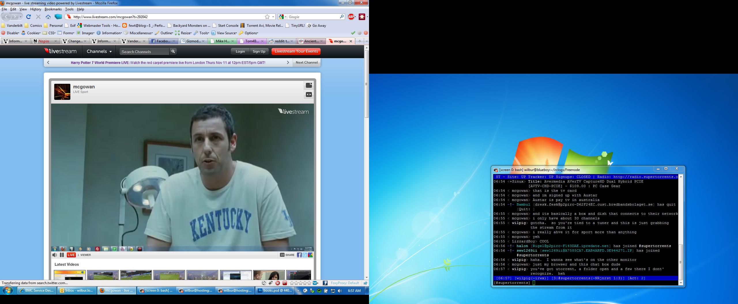Open the Web Developer Outline menu
Image resolution: width=738 pixels, height=304 pixels.
164,33
